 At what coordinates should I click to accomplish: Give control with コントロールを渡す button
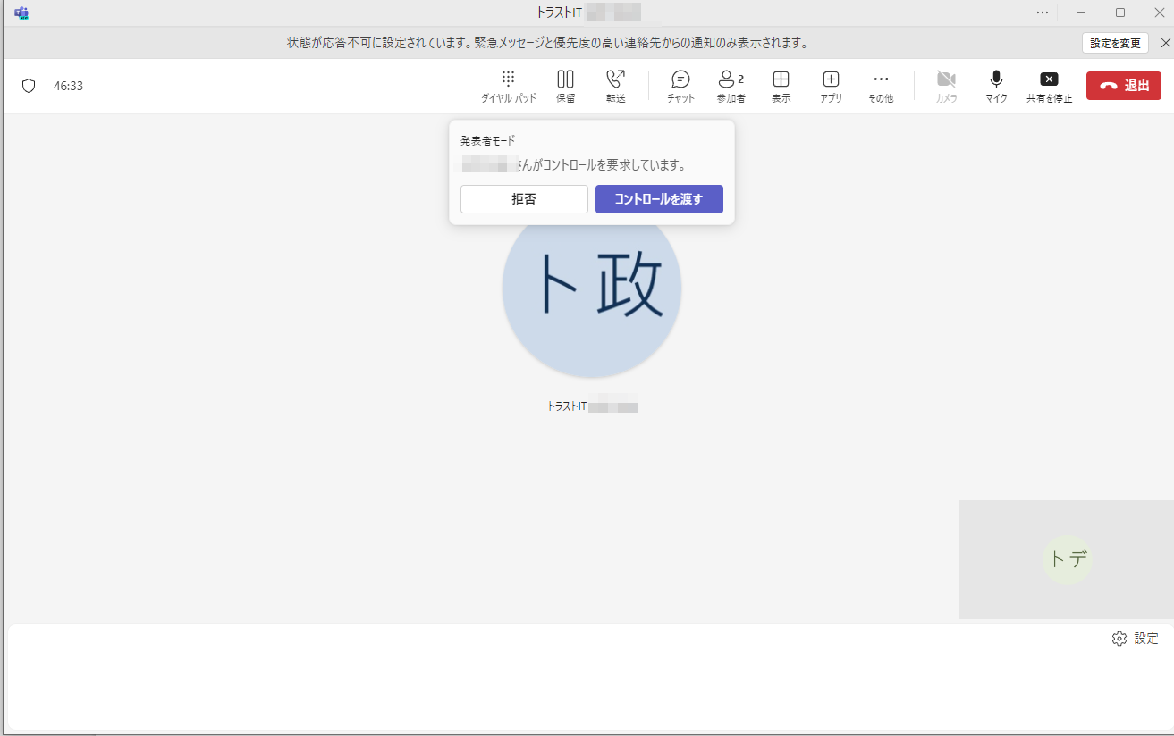659,199
